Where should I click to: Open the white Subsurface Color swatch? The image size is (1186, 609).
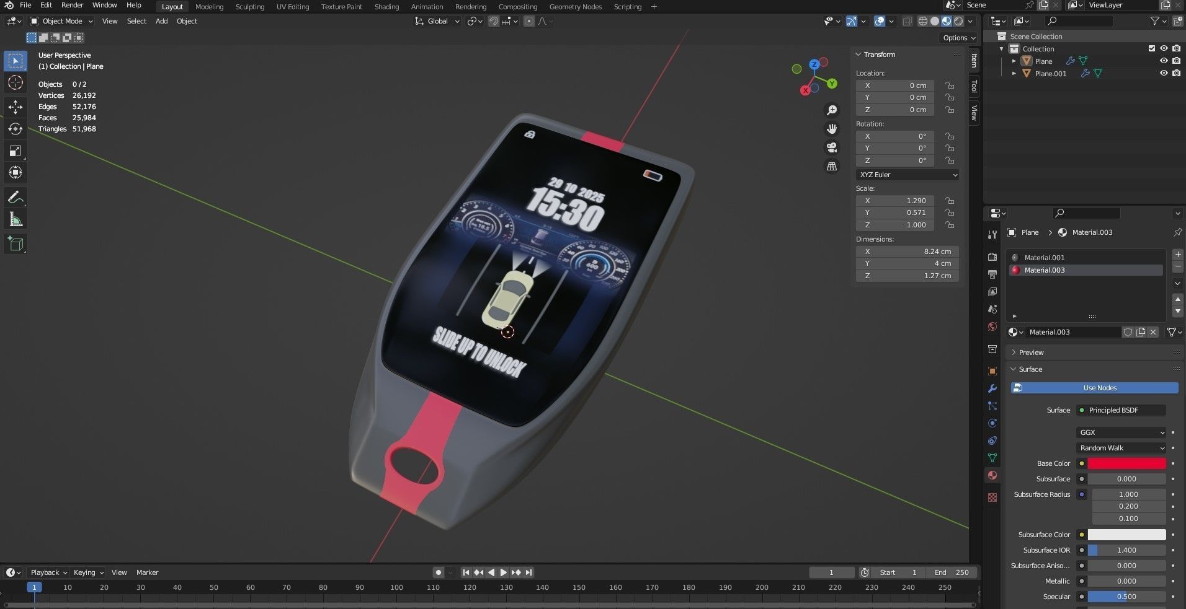click(x=1126, y=535)
